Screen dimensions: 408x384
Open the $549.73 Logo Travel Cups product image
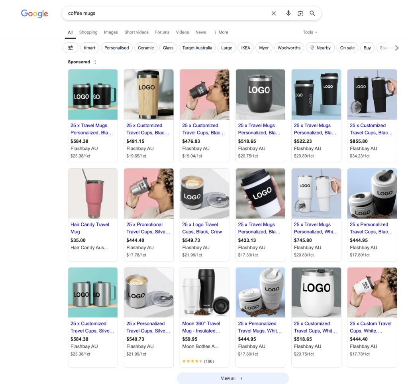[x=204, y=193]
